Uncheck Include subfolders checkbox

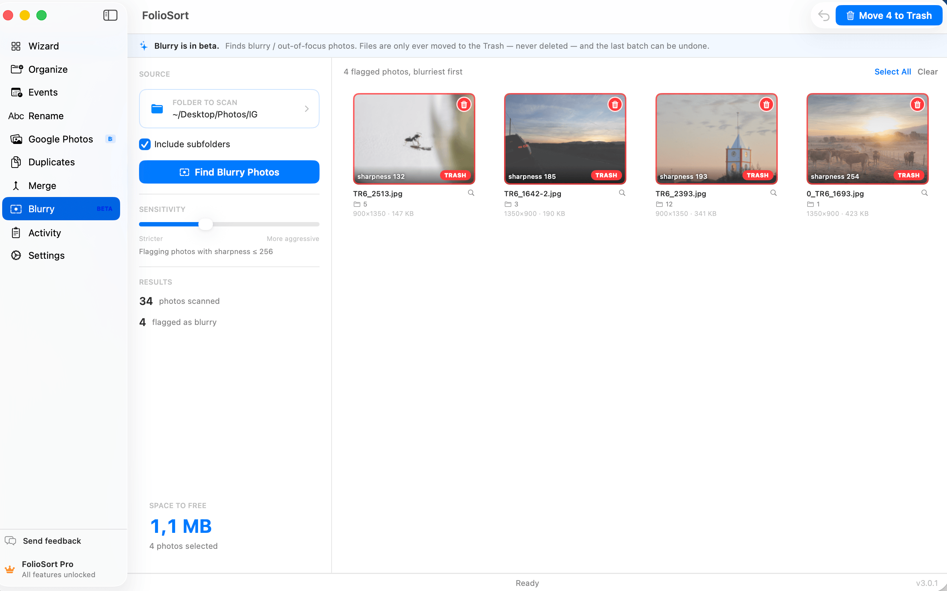[x=145, y=144]
